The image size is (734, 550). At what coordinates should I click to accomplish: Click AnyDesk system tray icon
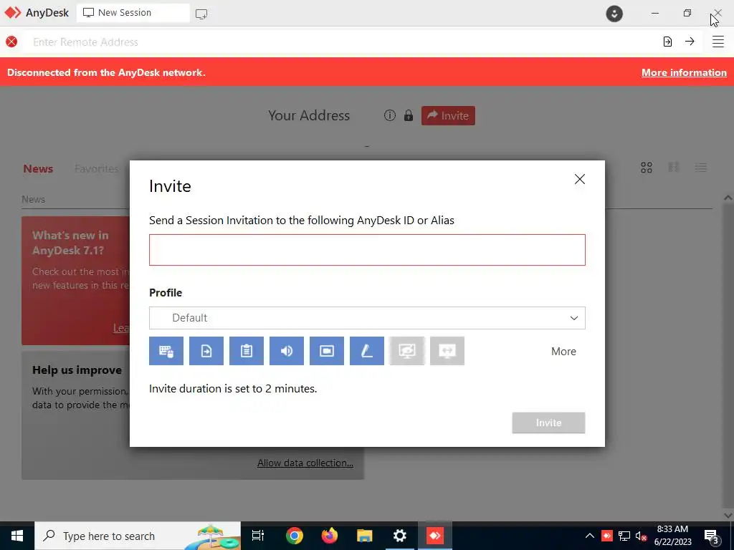coord(606,536)
